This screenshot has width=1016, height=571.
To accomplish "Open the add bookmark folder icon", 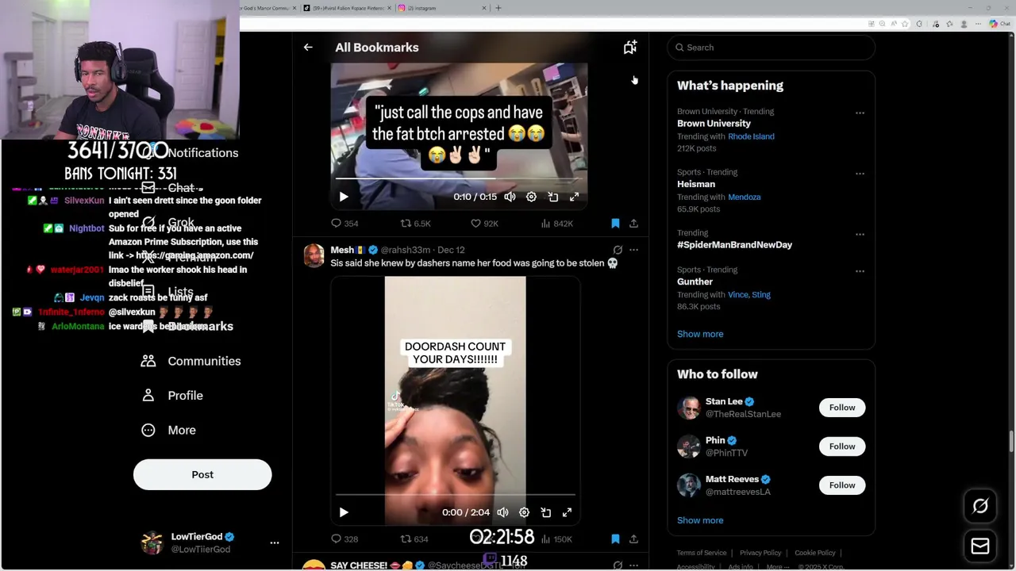I will (630, 48).
